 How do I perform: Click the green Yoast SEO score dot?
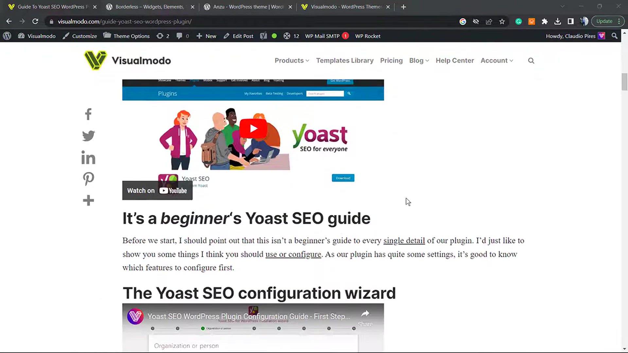tap(274, 36)
